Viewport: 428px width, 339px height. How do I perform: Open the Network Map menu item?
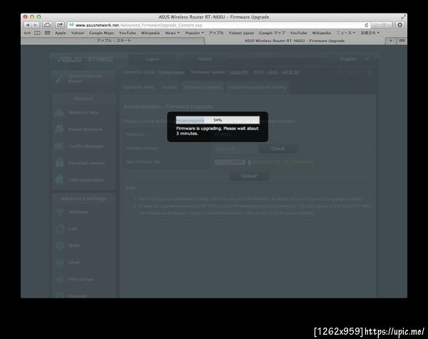(83, 113)
